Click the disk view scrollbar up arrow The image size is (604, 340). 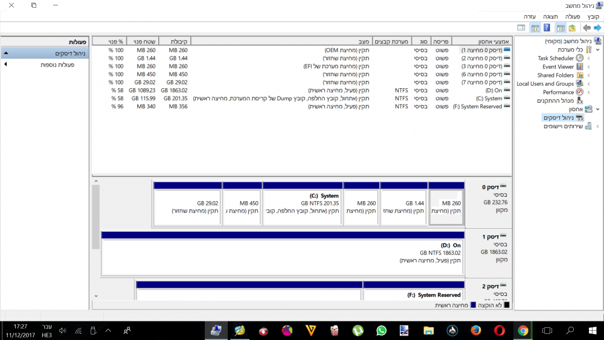coord(96,181)
